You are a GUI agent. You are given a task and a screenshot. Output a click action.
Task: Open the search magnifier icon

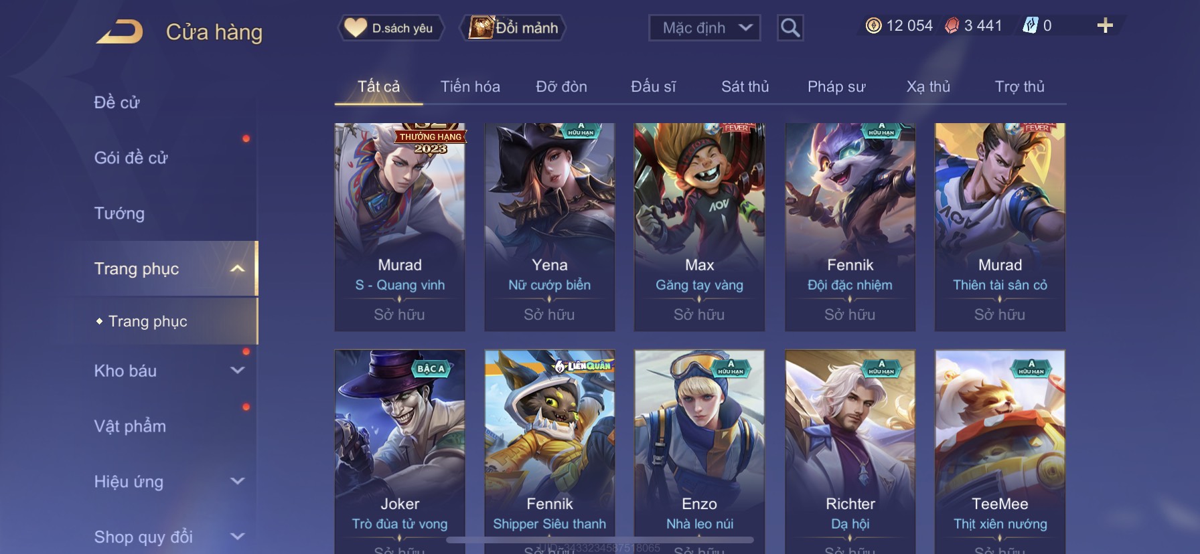[x=790, y=28]
